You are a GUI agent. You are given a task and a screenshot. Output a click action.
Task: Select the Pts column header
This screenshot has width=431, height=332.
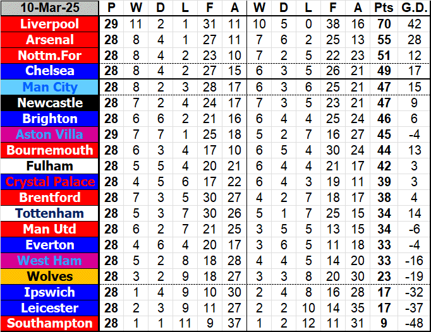383,8
